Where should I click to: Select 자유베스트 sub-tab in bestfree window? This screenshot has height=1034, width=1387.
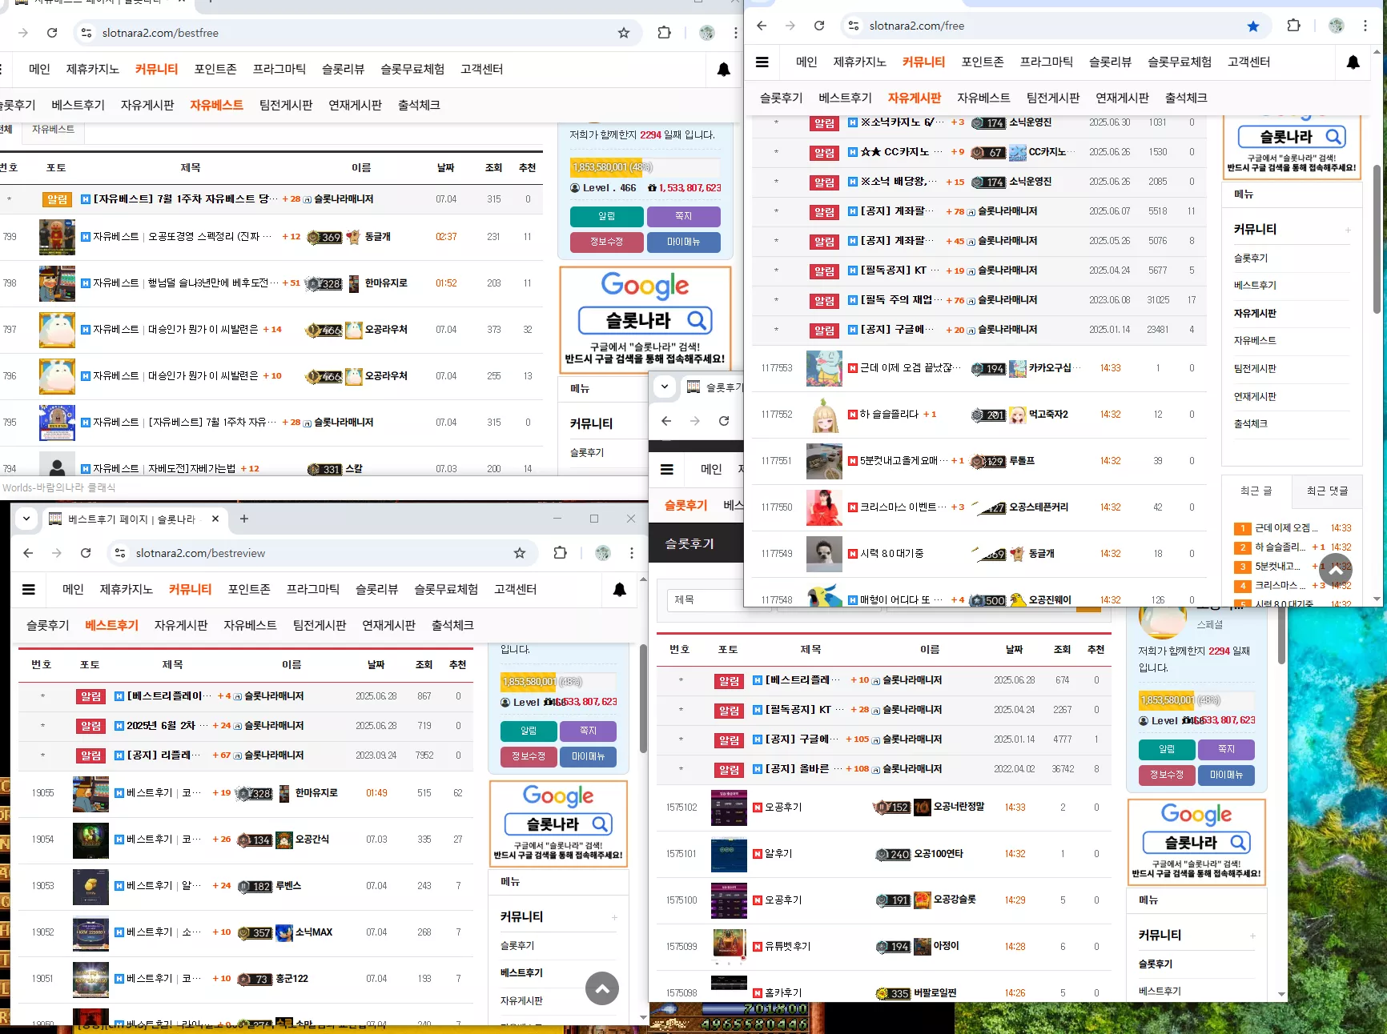(x=216, y=105)
